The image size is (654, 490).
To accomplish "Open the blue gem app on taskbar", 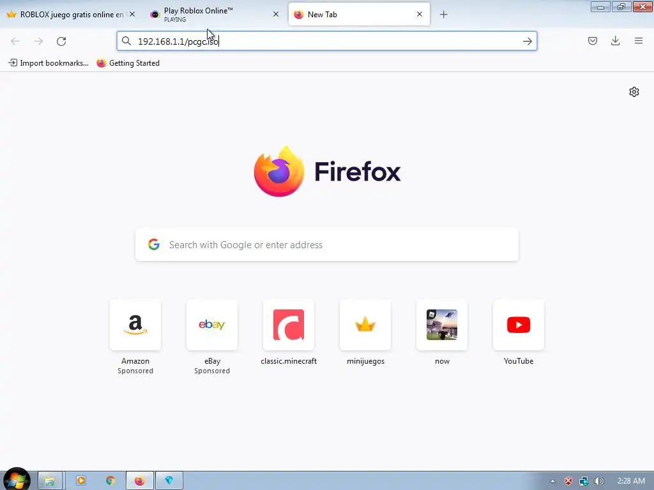I will 169,481.
